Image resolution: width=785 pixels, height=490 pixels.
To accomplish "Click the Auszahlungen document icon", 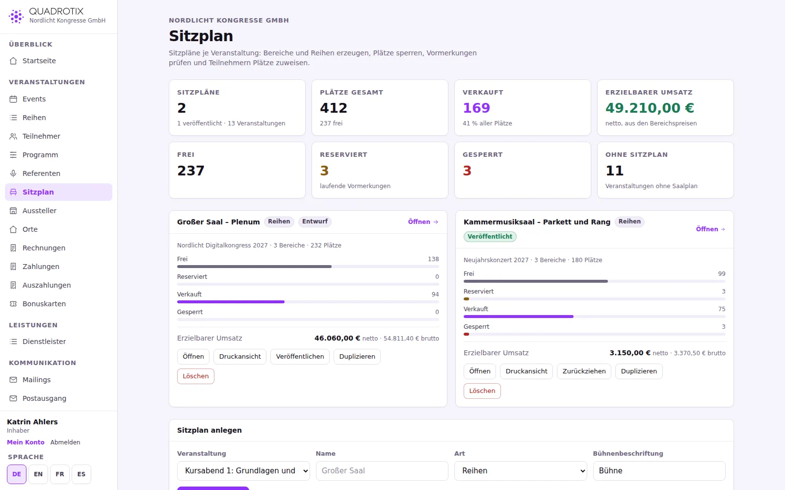I will coord(13,285).
